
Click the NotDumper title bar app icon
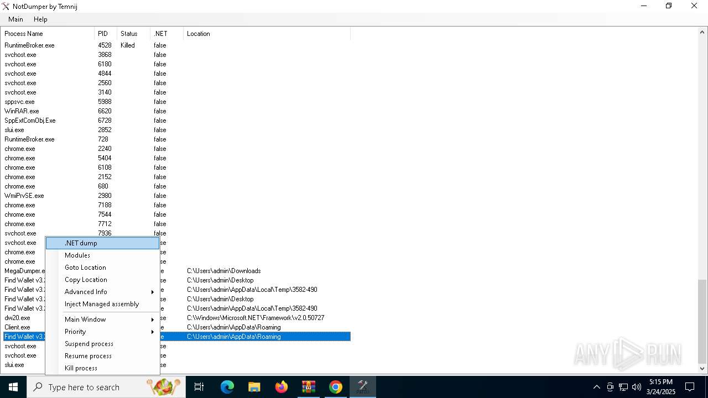pyautogui.click(x=6, y=6)
